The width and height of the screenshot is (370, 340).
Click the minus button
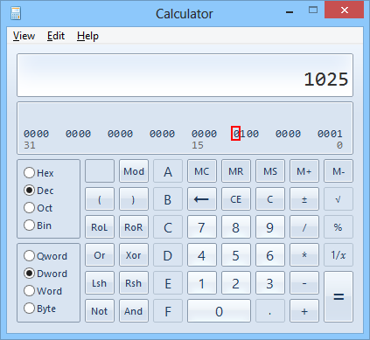[304, 283]
